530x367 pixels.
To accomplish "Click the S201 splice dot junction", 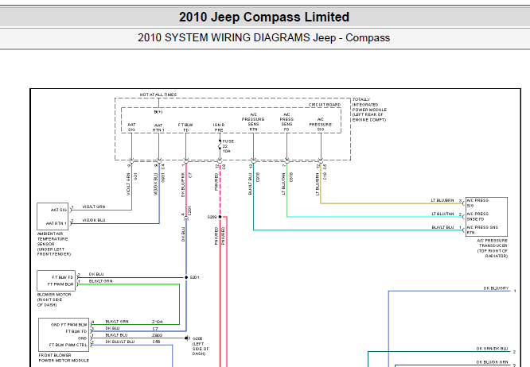I will coord(186,277).
